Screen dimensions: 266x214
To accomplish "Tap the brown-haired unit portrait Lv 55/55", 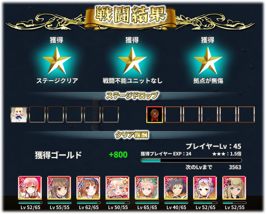I will [59, 188].
